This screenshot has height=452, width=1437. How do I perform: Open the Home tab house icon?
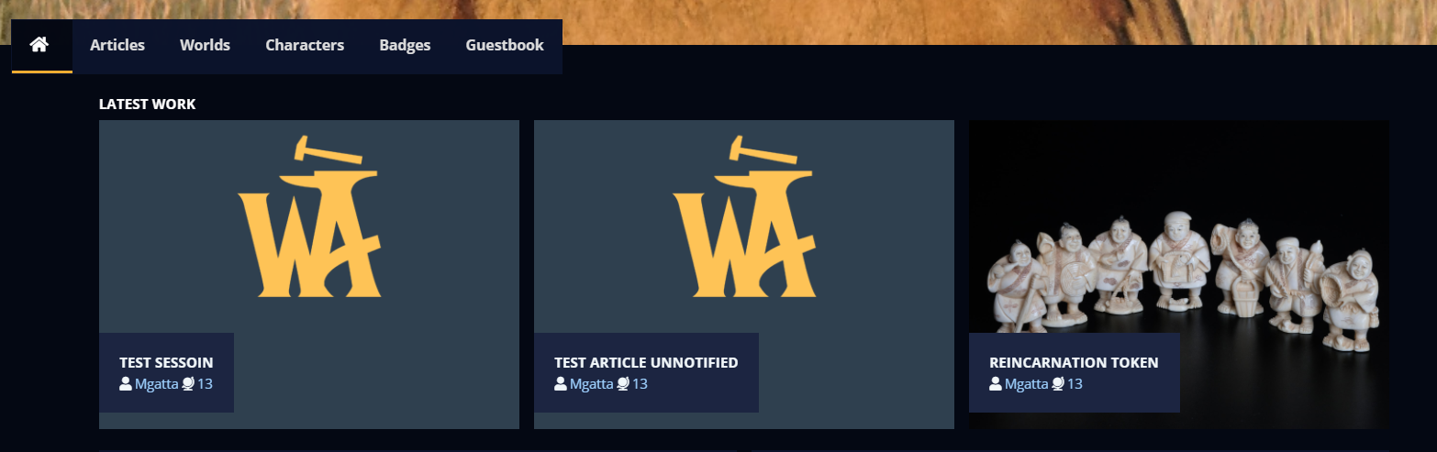tap(39, 44)
